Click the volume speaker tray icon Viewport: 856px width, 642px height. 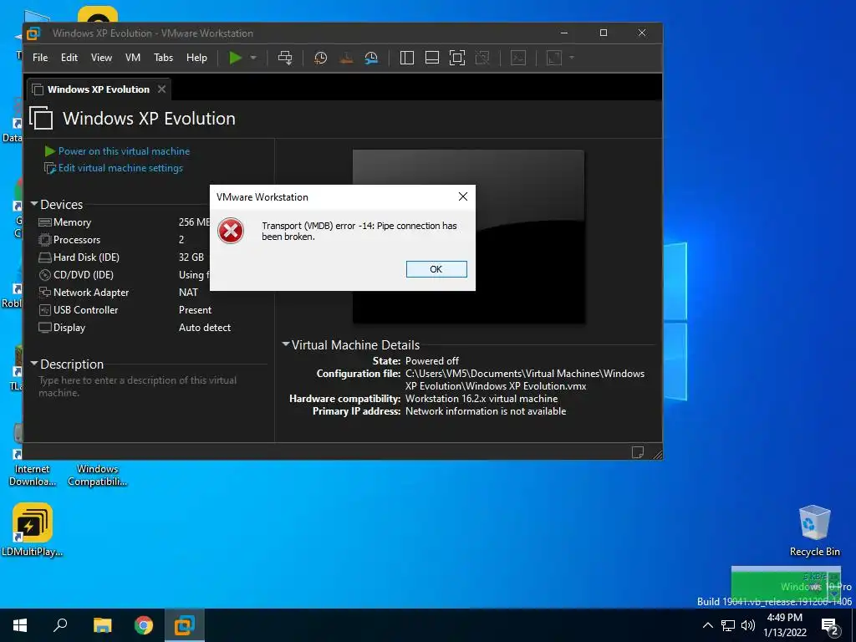[x=748, y=625]
